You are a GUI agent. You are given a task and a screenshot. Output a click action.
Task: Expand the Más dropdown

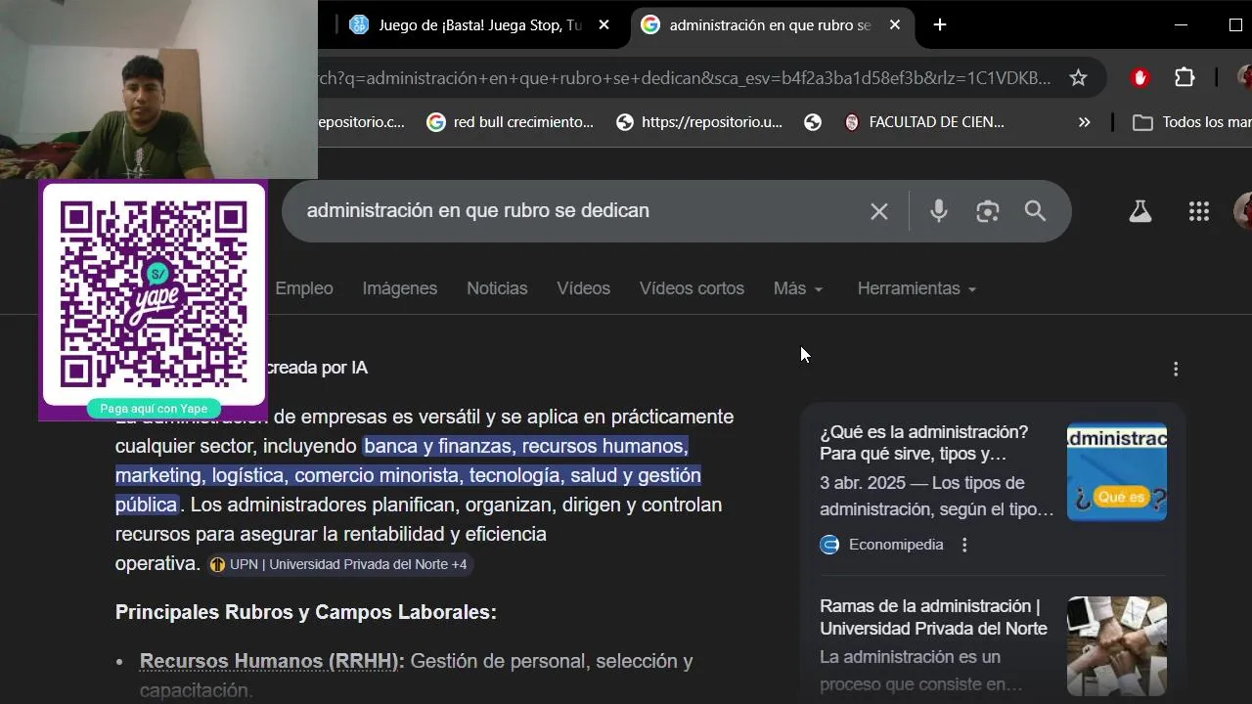(x=798, y=288)
